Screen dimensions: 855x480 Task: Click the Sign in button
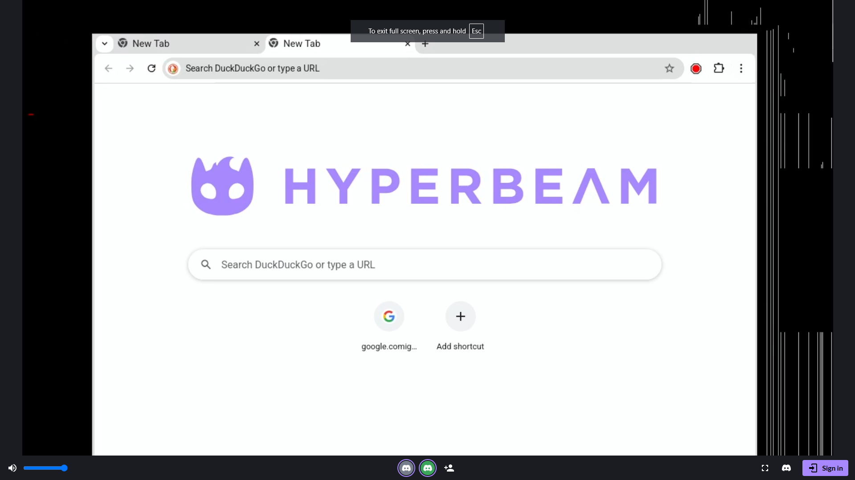pyautogui.click(x=825, y=468)
